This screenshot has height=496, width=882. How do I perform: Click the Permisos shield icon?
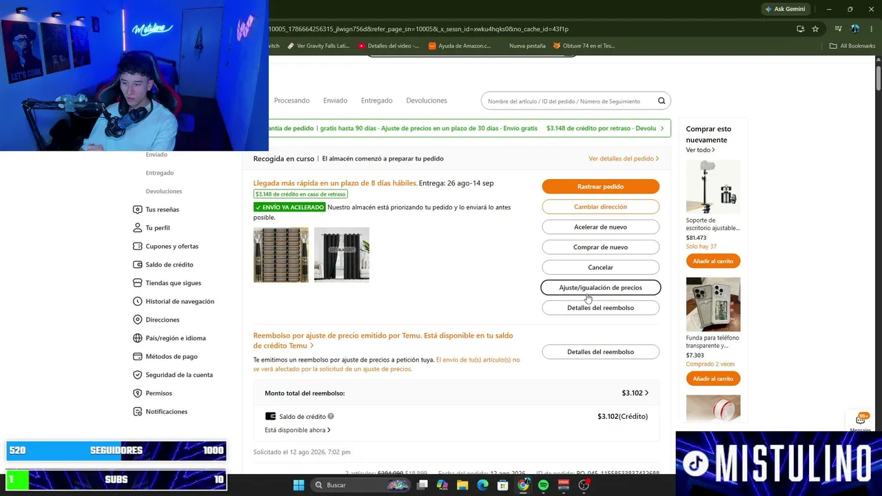coord(138,393)
